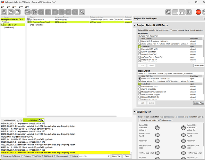The image size is (205, 160).
Task: Open the File menu
Action: [x=3, y=7]
